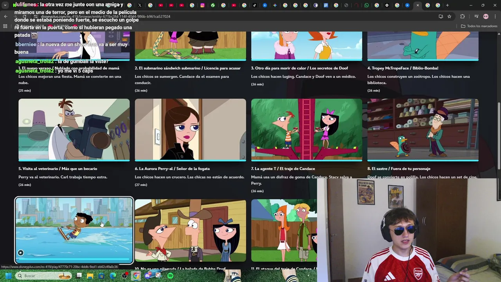501x282 pixels.
Task: Go back with the browser back arrow
Action: (x=5, y=16)
